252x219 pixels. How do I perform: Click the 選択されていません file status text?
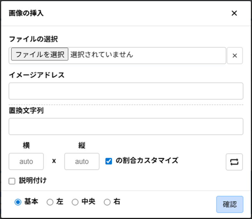[x=102, y=55]
